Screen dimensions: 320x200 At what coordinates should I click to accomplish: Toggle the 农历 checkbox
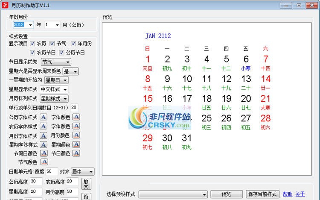coord(32,44)
